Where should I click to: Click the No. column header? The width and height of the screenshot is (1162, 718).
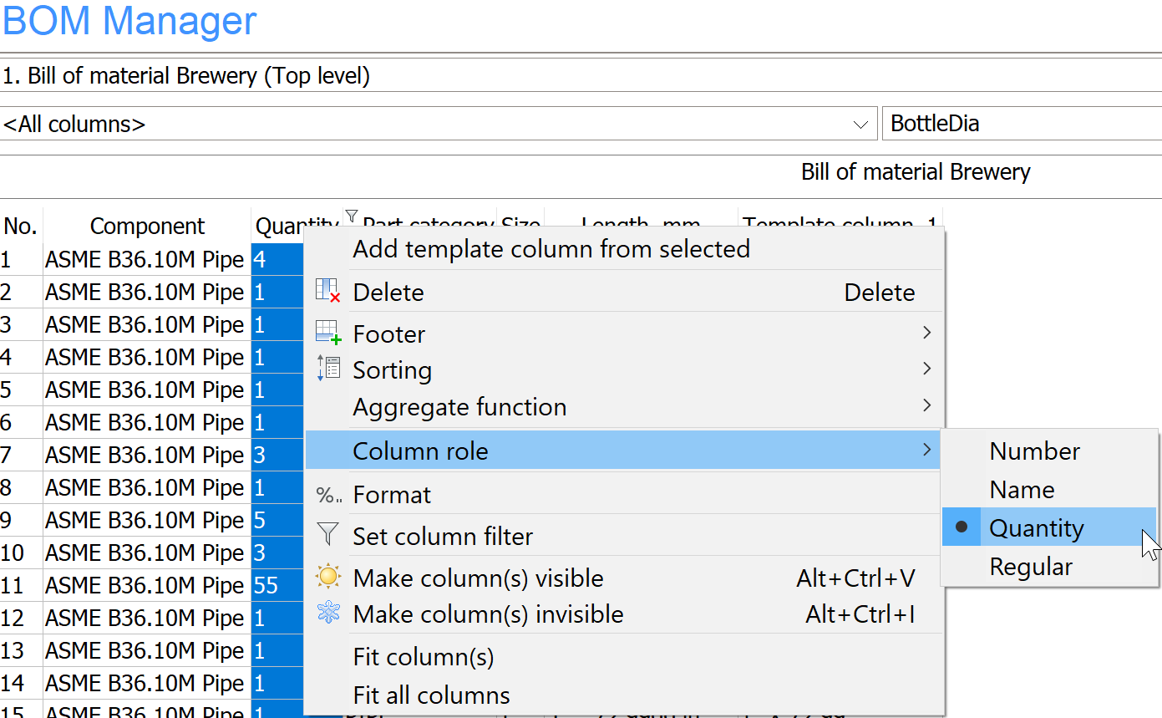click(x=21, y=227)
